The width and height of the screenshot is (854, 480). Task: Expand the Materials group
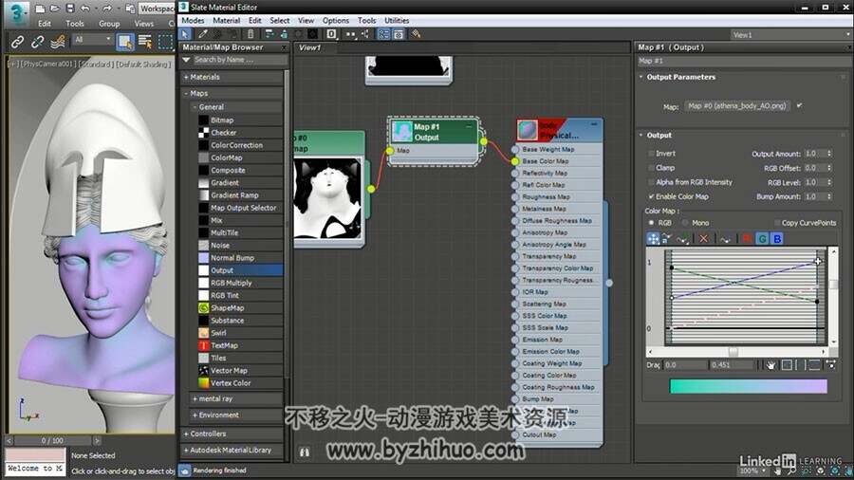[186, 77]
